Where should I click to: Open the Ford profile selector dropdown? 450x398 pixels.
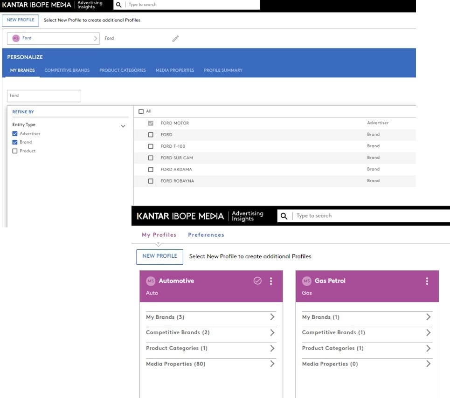click(53, 38)
